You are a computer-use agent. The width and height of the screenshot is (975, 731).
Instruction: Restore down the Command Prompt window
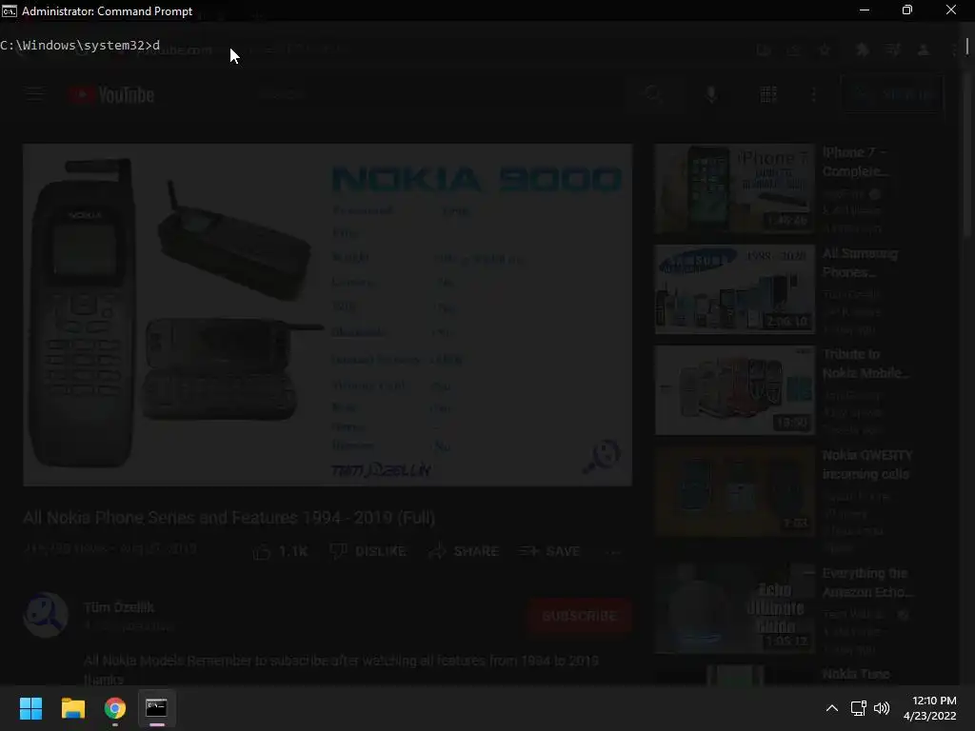tap(907, 10)
